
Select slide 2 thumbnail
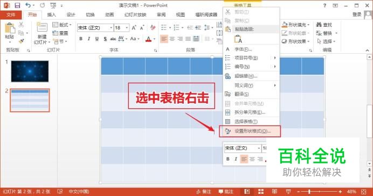30,100
